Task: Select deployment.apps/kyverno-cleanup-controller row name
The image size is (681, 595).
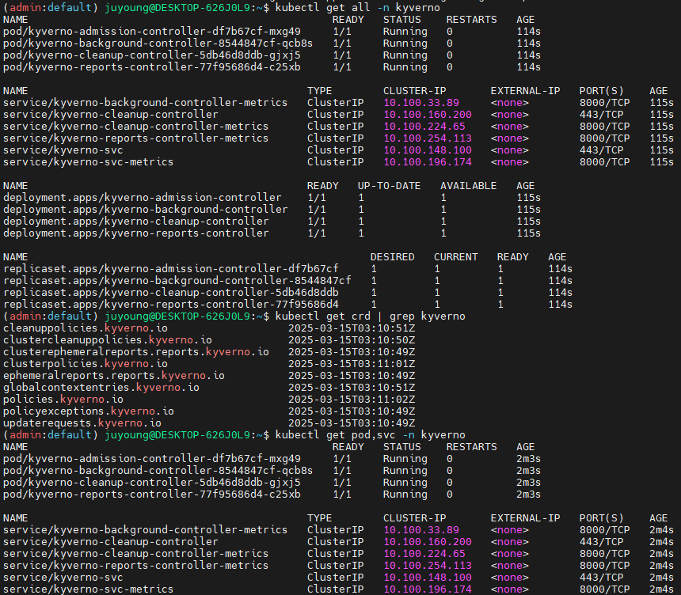Action: tap(135, 221)
